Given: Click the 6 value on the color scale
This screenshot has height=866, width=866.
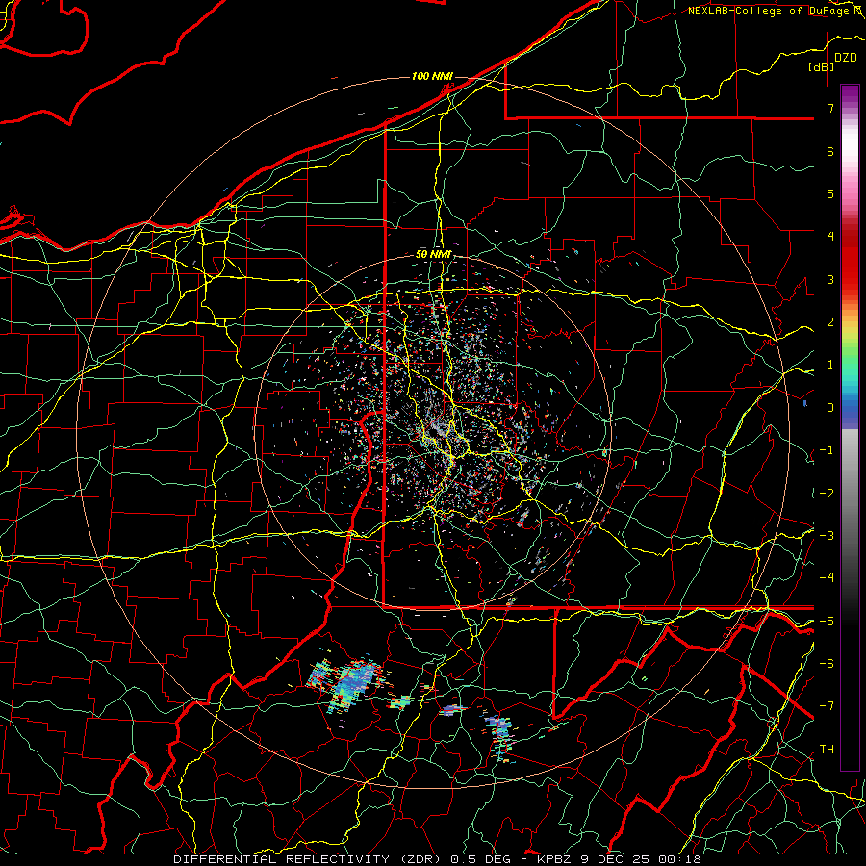Looking at the screenshot, I should tap(830, 151).
